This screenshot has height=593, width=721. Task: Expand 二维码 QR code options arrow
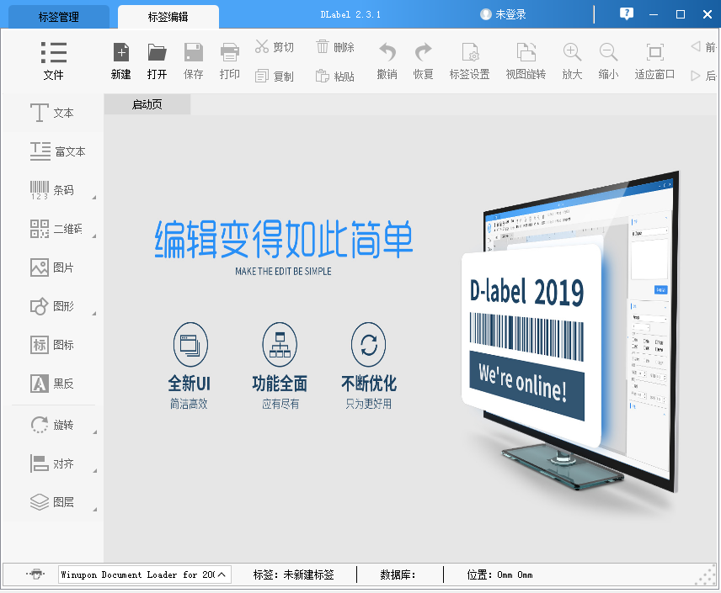(94, 236)
